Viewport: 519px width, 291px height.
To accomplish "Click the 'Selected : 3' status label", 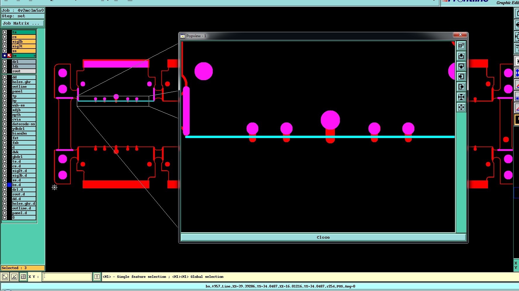I will click(x=23, y=268).
